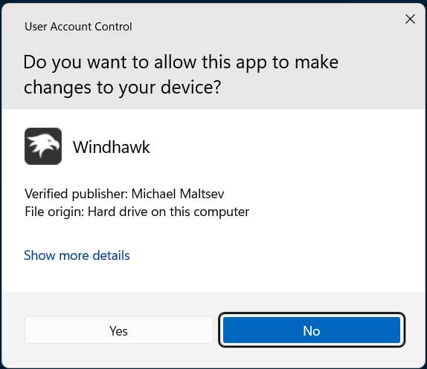Image resolution: width=427 pixels, height=369 pixels.
Task: Select the publisher name Michael Maltsev
Action: tap(178, 194)
